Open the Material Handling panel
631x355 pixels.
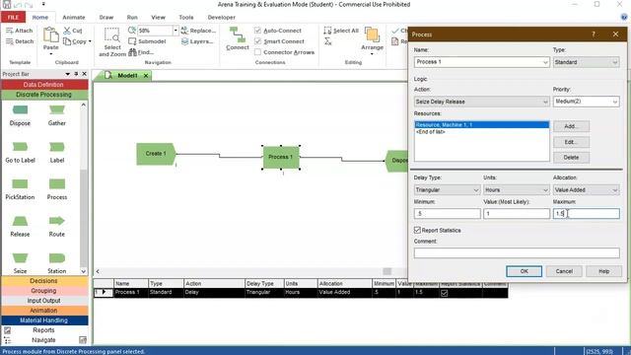[44, 320]
